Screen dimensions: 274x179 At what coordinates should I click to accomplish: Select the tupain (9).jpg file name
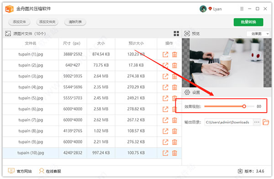31,142
